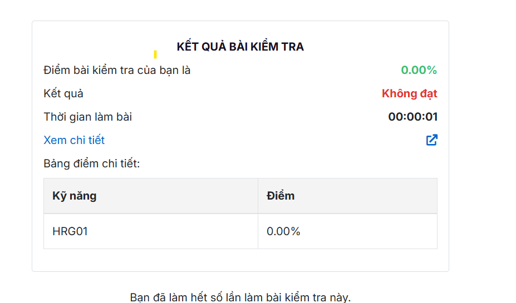This screenshot has height=303, width=516.
Task: Click the "Kỹ năng" column header
Action: [x=75, y=196]
